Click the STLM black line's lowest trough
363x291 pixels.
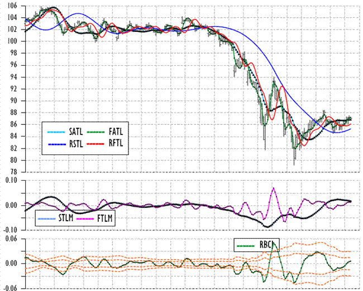pos(268,227)
